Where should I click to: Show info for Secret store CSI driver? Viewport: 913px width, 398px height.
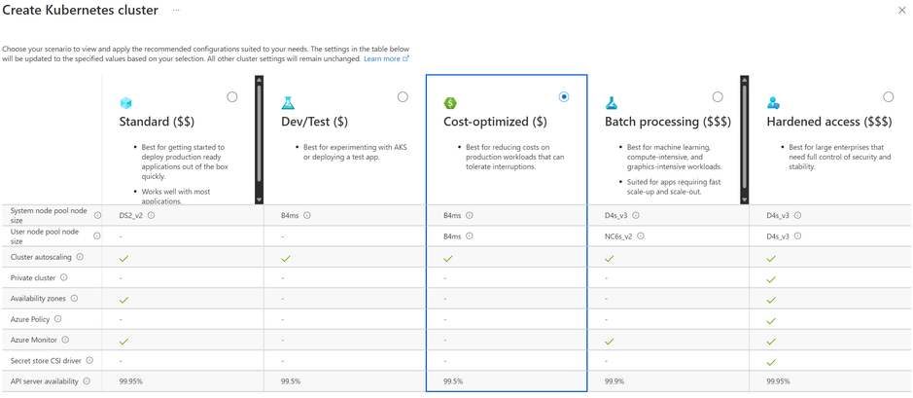[89, 360]
